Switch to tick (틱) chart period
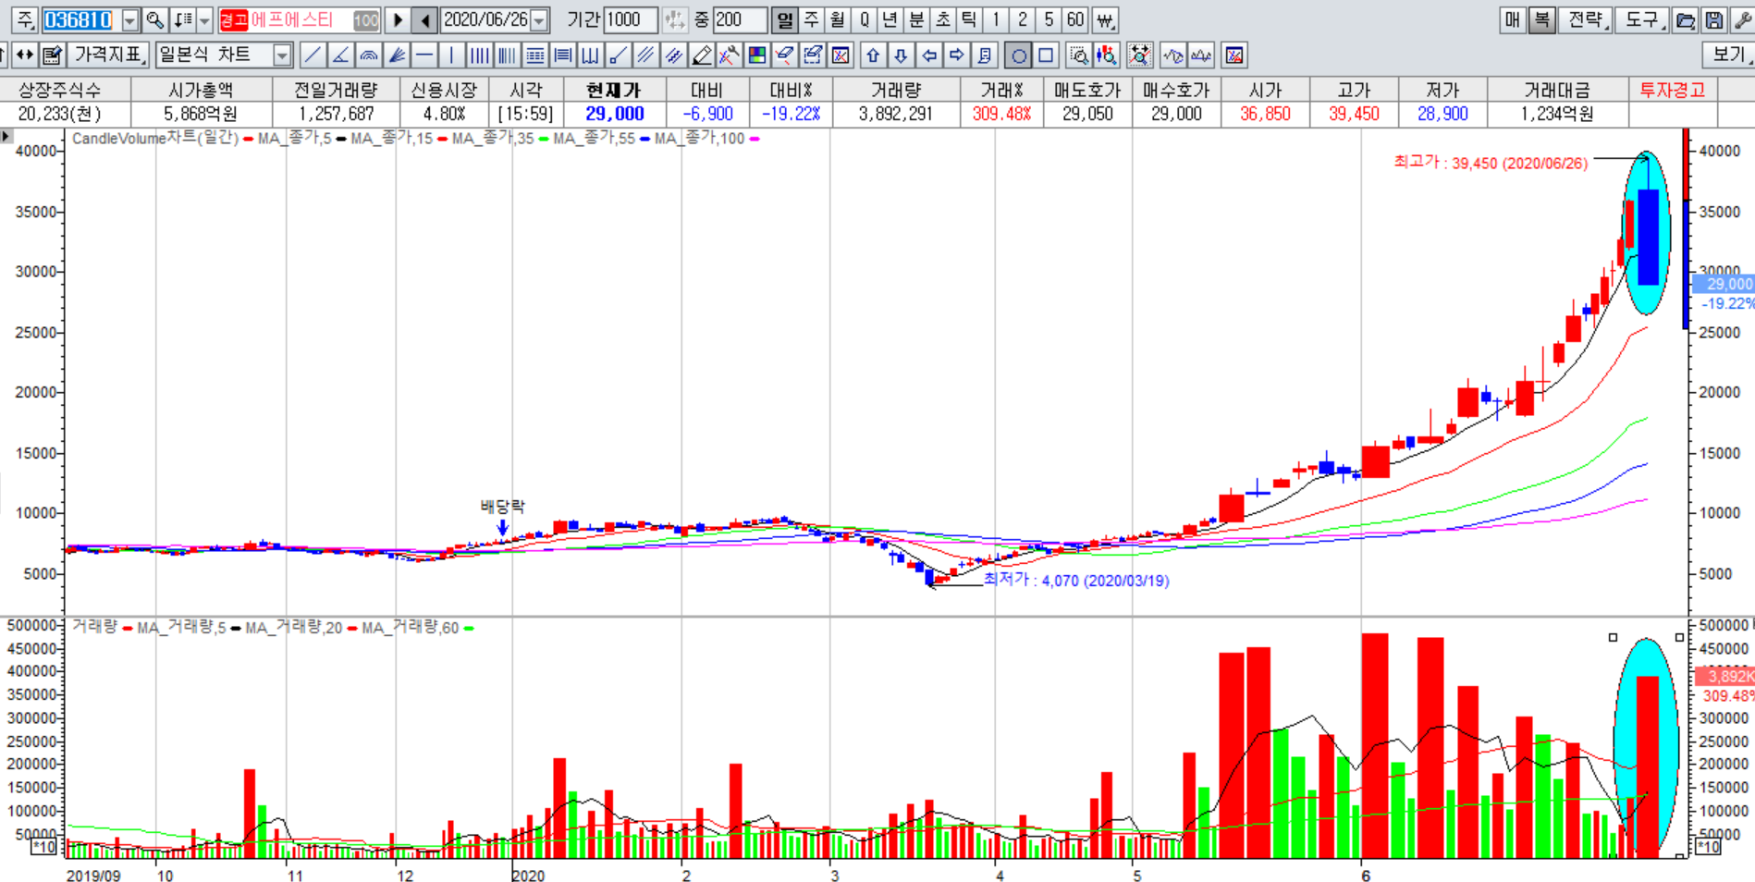The image size is (1755, 882). coord(968,19)
